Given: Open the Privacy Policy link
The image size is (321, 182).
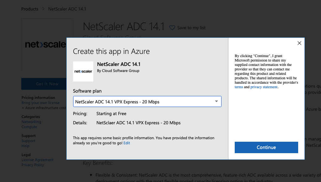Looking at the screenshot, I should point(33,165).
